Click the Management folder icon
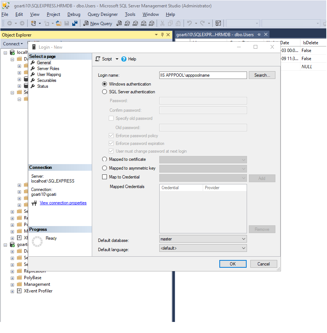The width and height of the screenshot is (327, 333). pyautogui.click(x=19, y=284)
